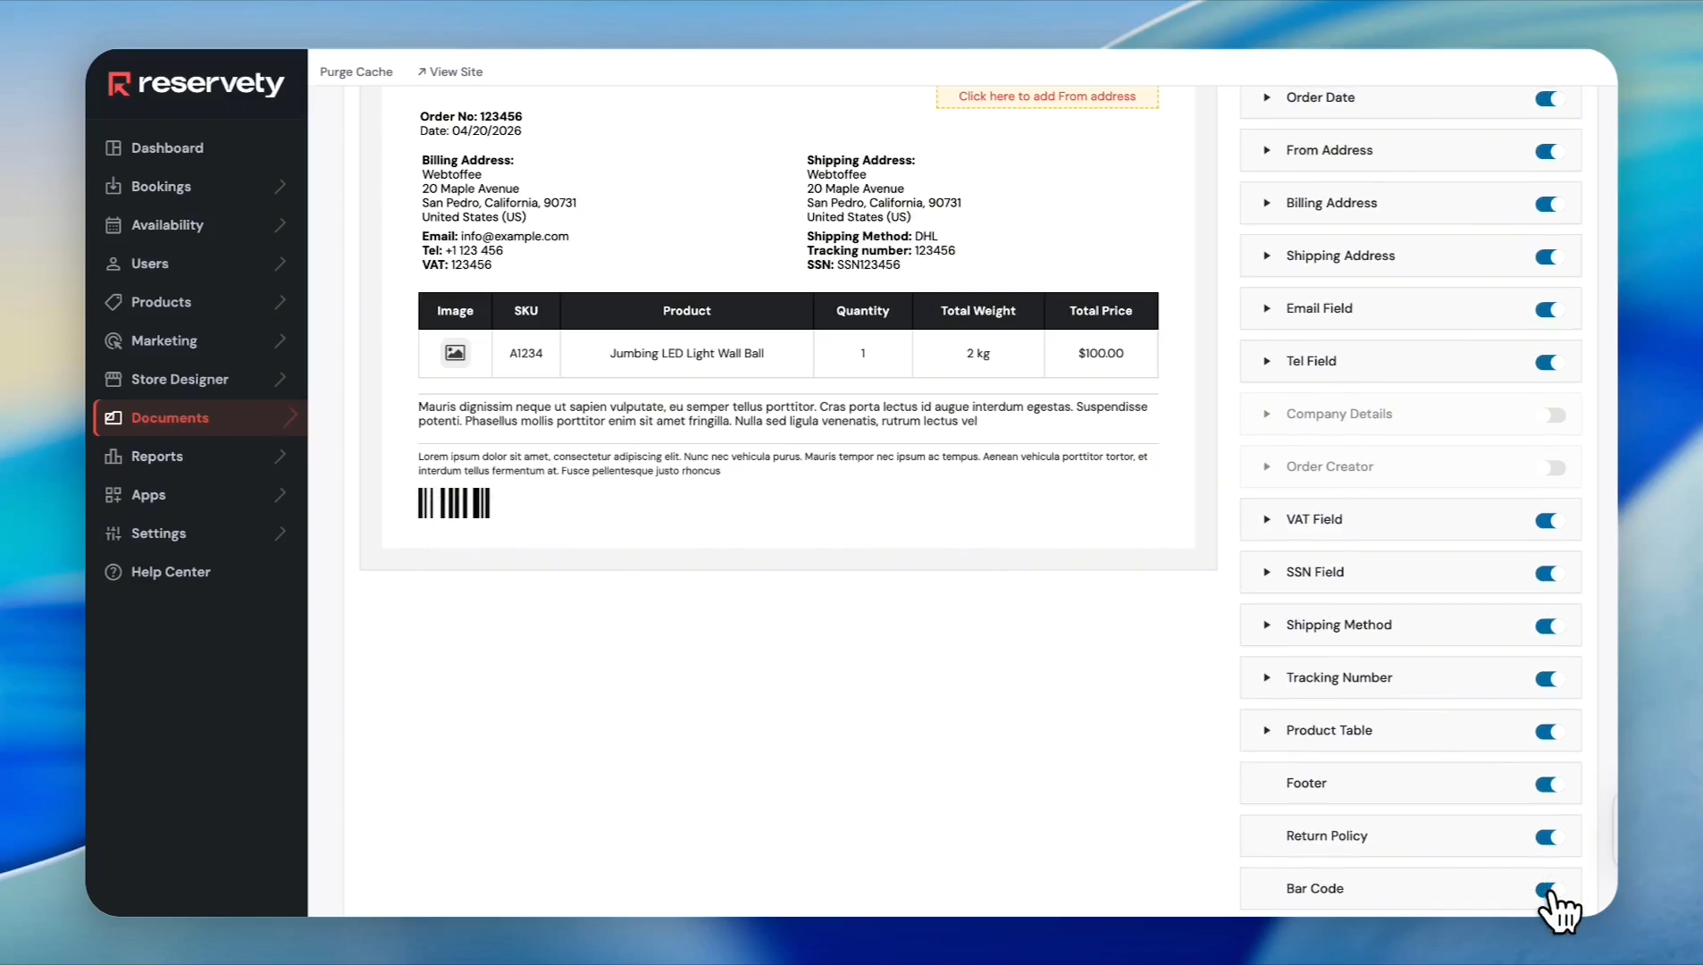This screenshot has height=965, width=1703.
Task: Click the Help Center question icon
Action: click(113, 572)
